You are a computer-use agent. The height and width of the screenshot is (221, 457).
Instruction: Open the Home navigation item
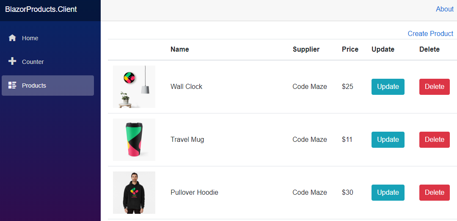(30, 38)
